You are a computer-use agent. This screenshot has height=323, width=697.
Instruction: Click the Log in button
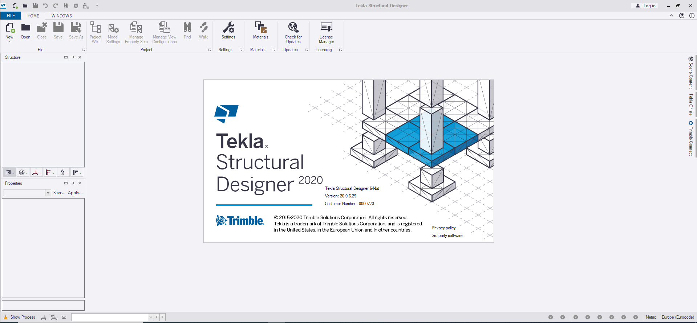pos(645,6)
